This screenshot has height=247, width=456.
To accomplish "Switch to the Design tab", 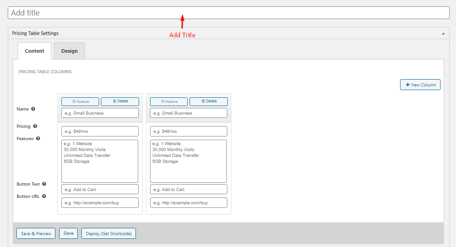I will coord(70,51).
